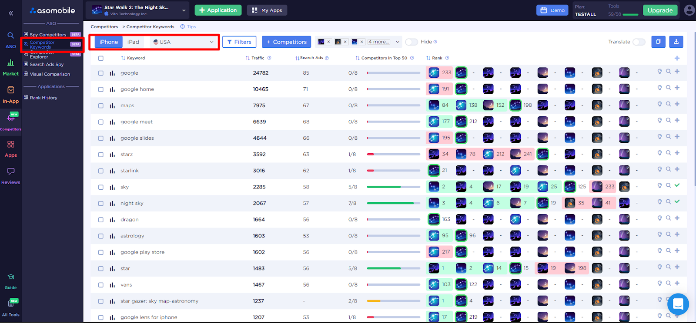The height and width of the screenshot is (323, 696).
Task: Toggle the Translate switch
Action: pyautogui.click(x=639, y=42)
